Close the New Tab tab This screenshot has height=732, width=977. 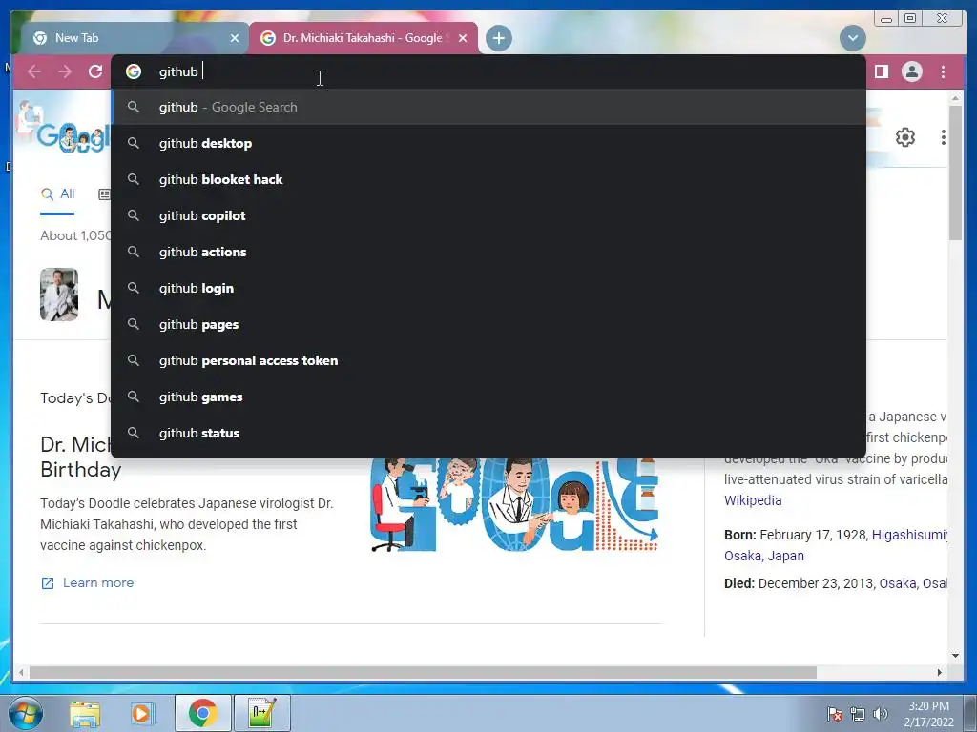(x=235, y=38)
